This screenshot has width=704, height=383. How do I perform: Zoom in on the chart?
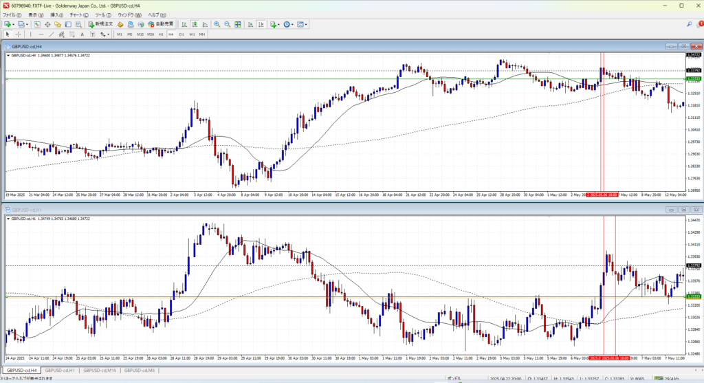217,24
